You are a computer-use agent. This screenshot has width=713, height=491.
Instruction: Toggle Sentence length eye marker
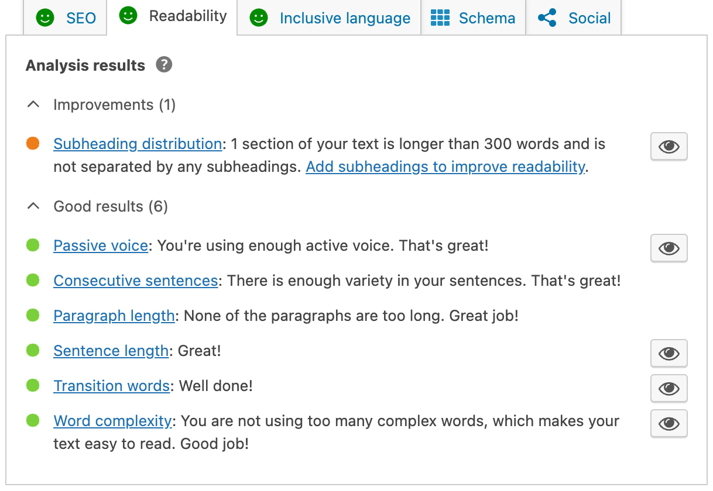669,353
